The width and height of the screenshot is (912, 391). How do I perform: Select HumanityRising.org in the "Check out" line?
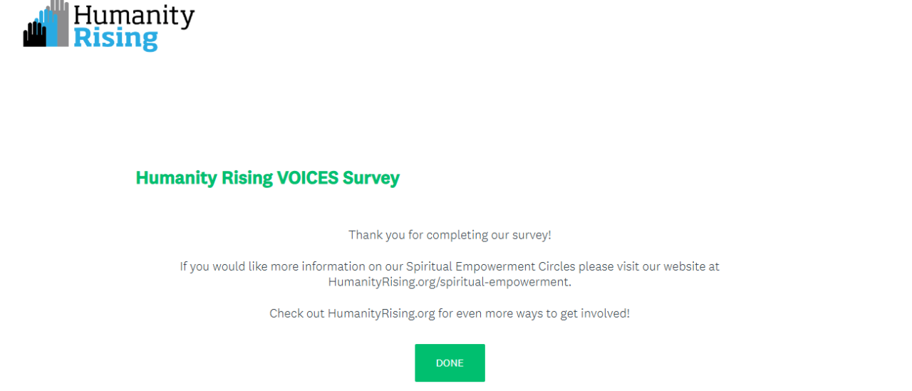pos(381,313)
